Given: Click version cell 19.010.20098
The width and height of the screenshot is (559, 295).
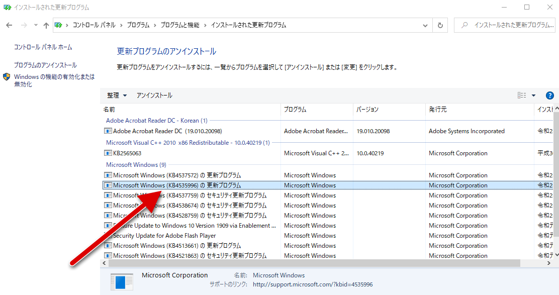Looking at the screenshot, I should coord(374,131).
